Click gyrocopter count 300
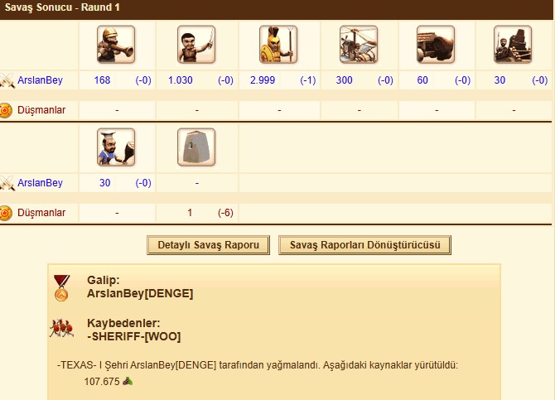The height and width of the screenshot is (400, 555). [344, 80]
